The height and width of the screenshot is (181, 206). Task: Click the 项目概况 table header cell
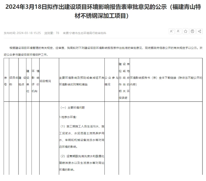click(49, 80)
